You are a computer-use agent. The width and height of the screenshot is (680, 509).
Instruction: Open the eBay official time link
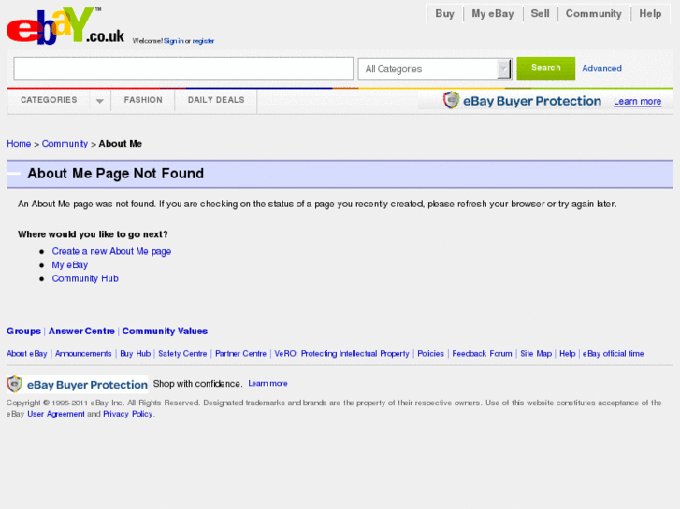[613, 353]
